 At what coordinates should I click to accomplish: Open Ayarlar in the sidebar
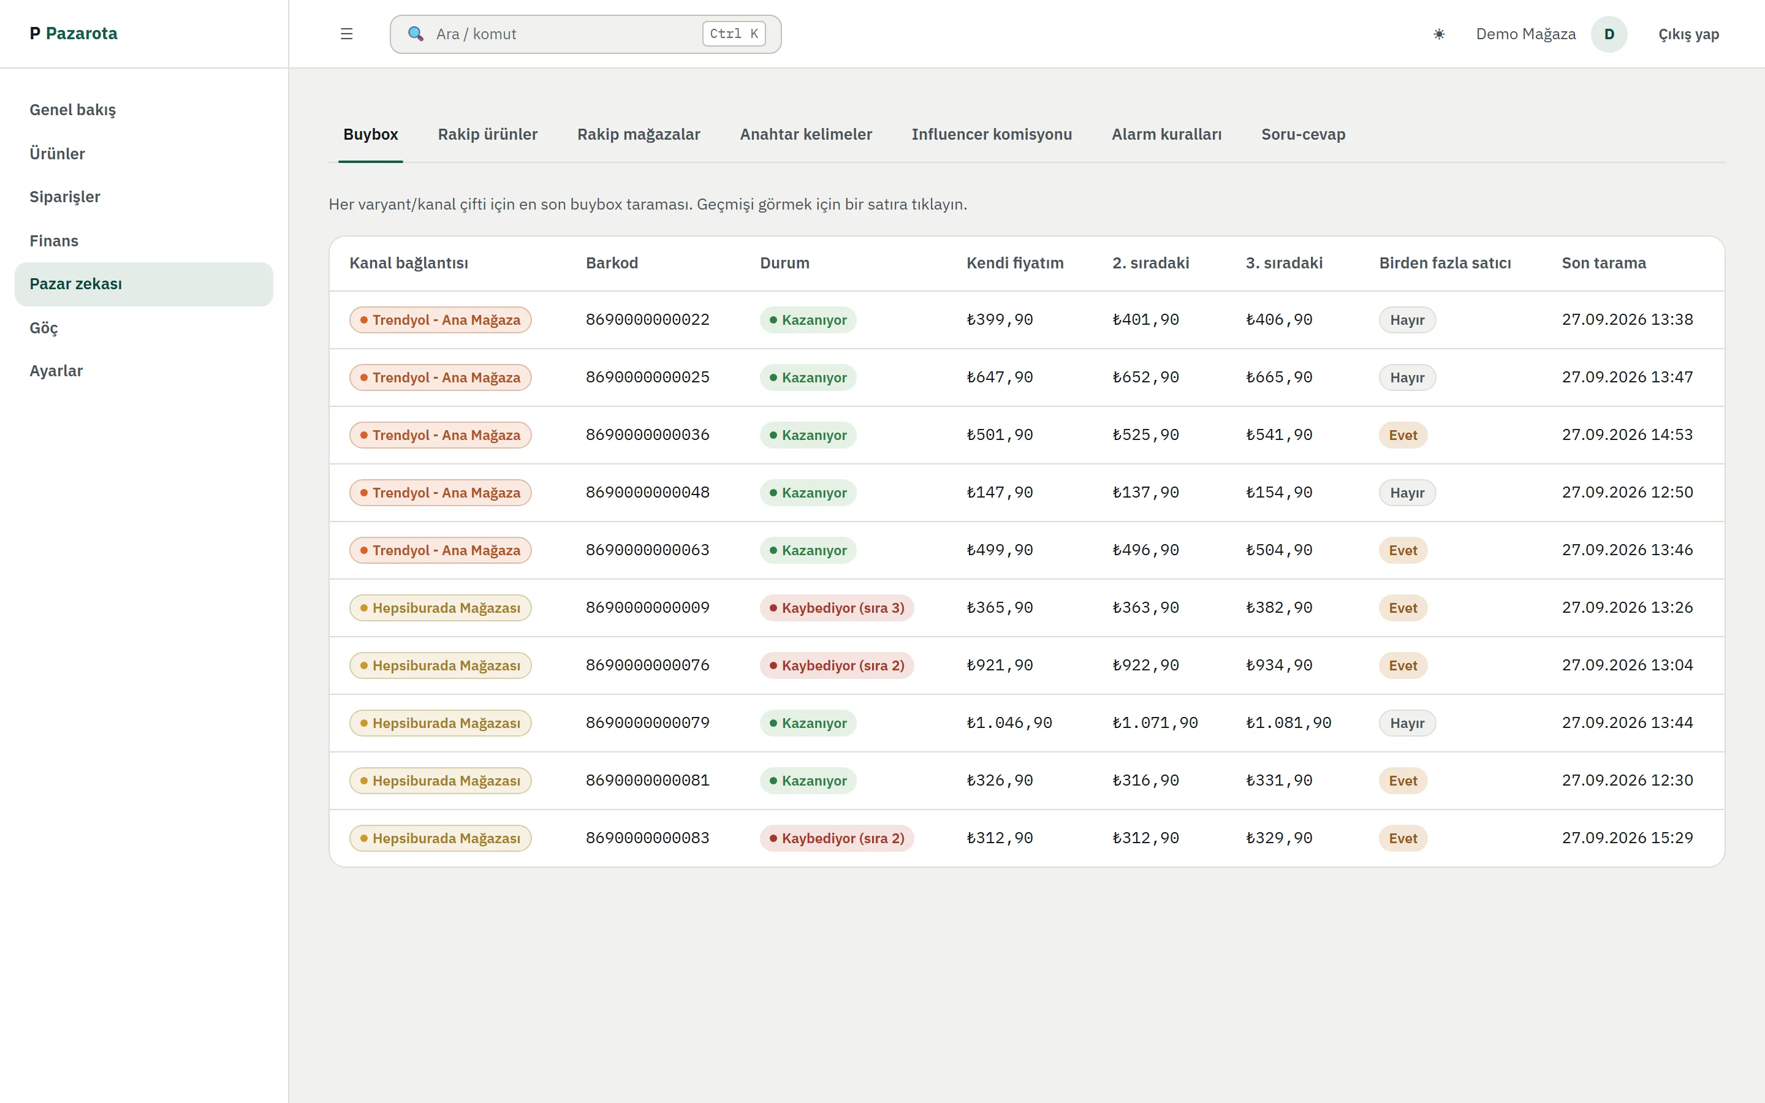point(143,371)
